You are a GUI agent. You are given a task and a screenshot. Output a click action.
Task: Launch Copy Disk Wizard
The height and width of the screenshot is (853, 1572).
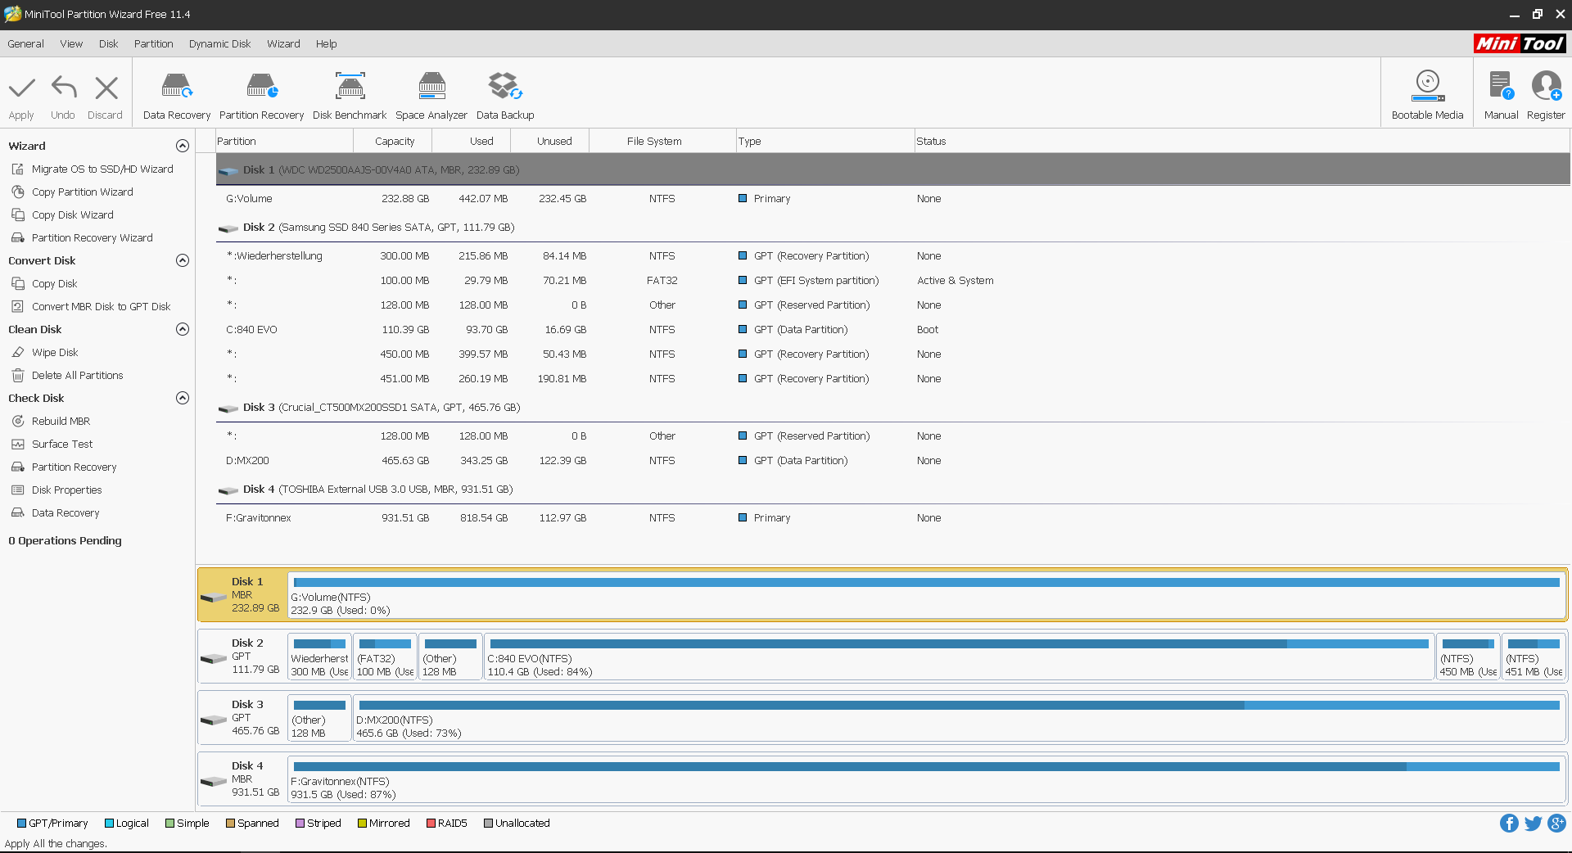(73, 215)
